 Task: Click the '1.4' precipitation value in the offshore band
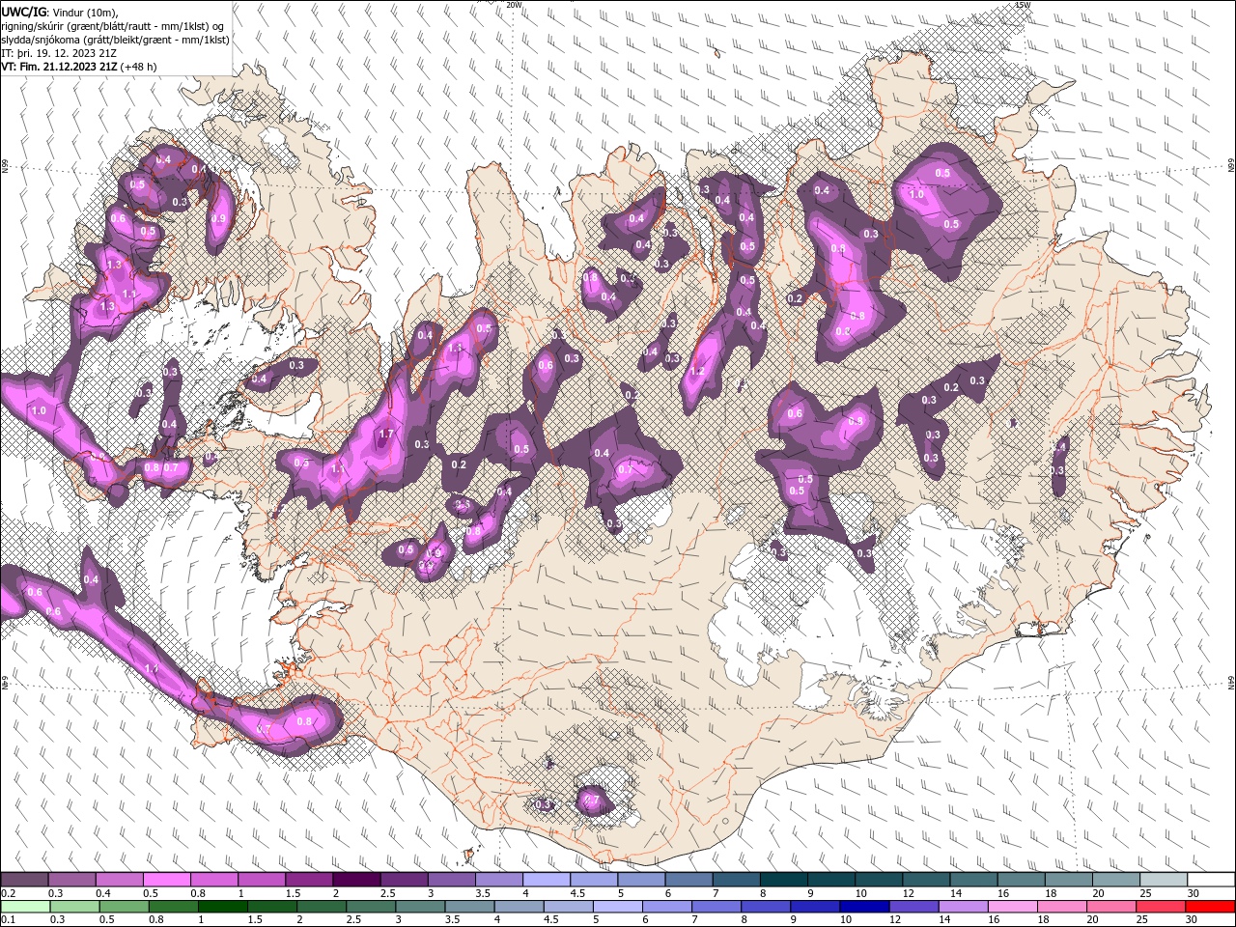[x=152, y=668]
